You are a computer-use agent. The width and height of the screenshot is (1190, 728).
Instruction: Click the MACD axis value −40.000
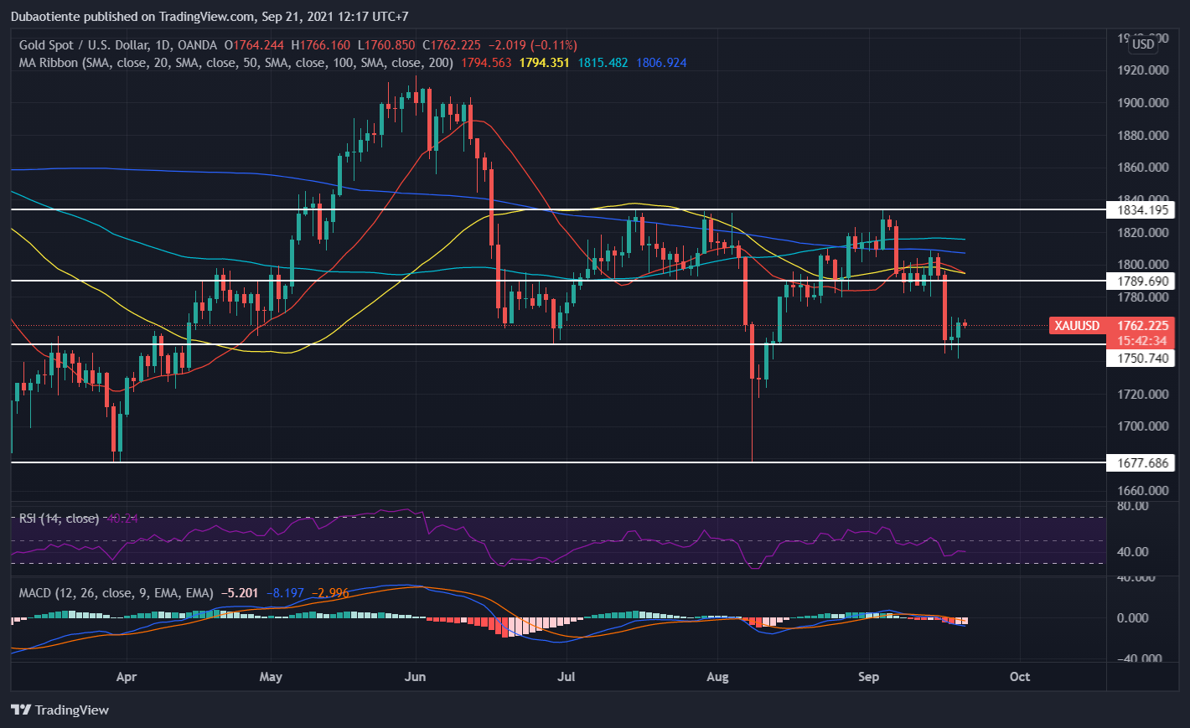point(1139,658)
